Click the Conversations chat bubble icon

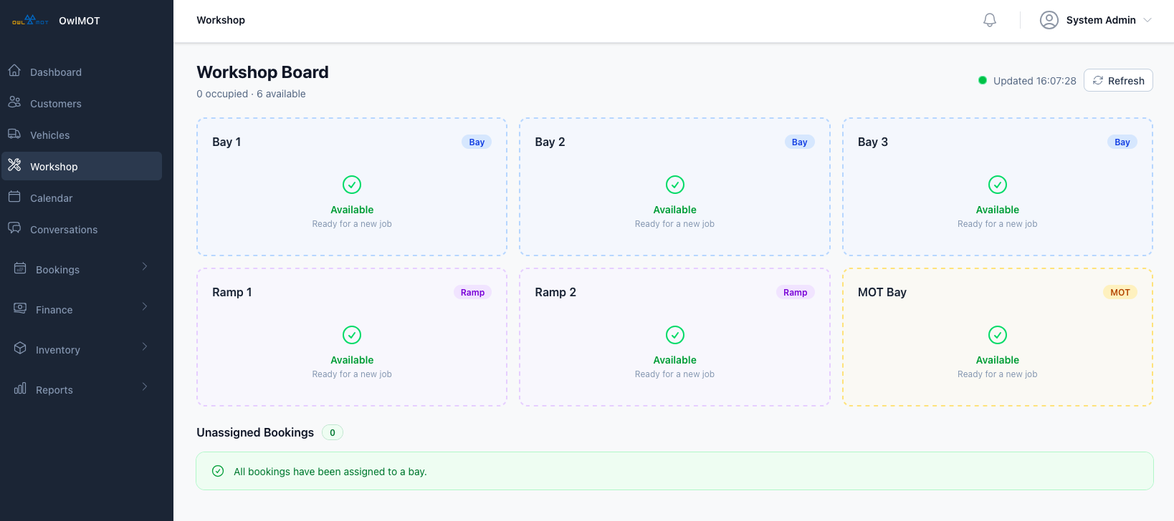coord(14,228)
